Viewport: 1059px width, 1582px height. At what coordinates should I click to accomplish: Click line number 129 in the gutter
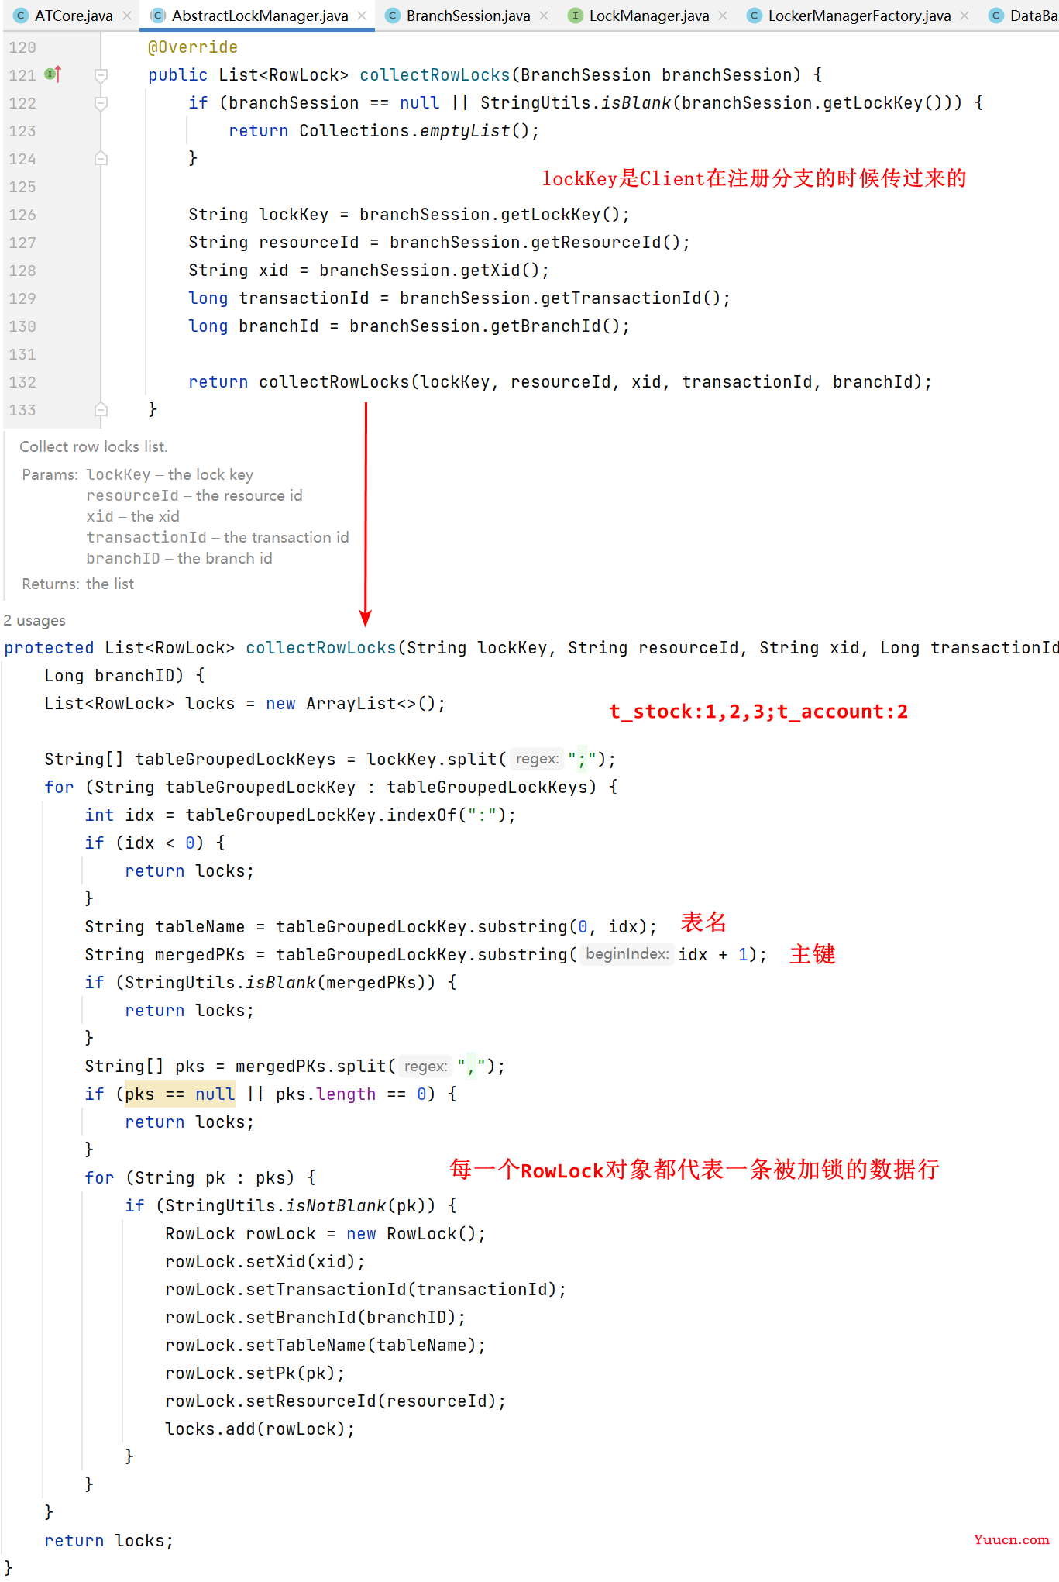click(x=22, y=298)
